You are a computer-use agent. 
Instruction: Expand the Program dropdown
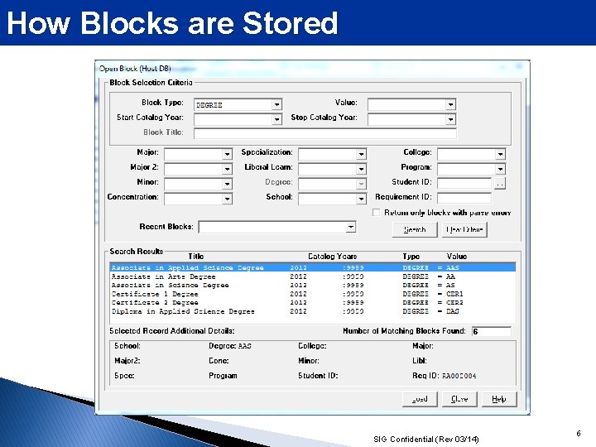click(500, 169)
